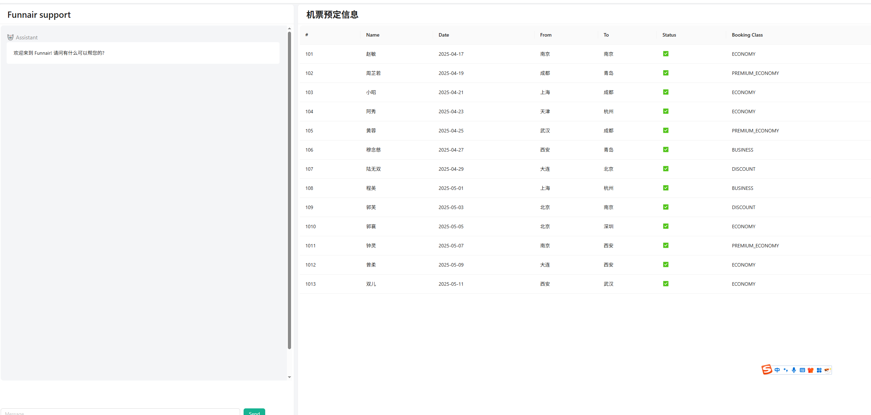Click the Sogou input method logo

[x=767, y=369]
